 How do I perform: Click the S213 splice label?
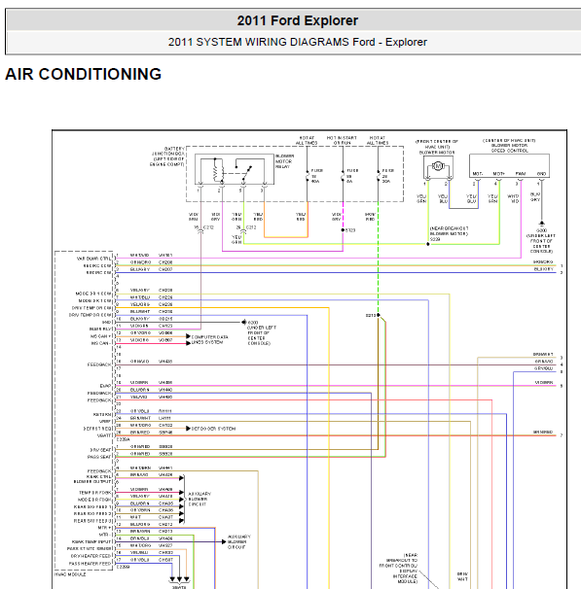371,315
